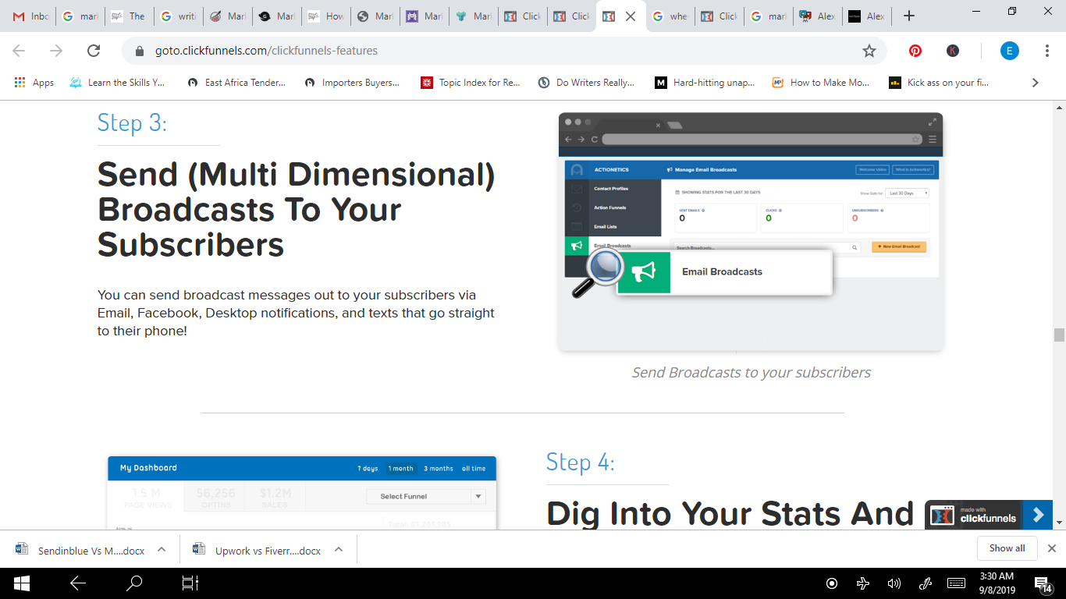The height and width of the screenshot is (599, 1066).
Task: Open Chrome's three-dot menu
Action: click(1047, 51)
